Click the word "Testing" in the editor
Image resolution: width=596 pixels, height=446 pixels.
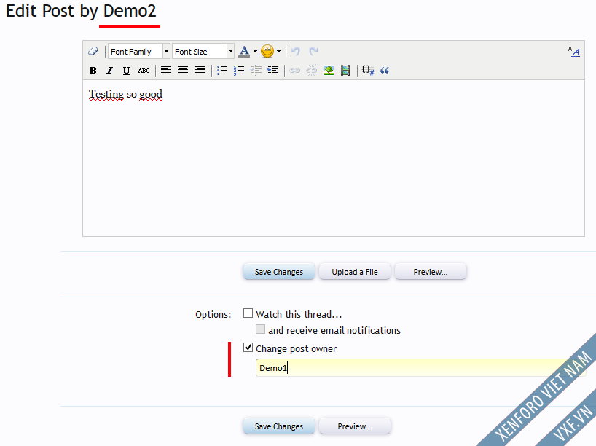(x=106, y=94)
